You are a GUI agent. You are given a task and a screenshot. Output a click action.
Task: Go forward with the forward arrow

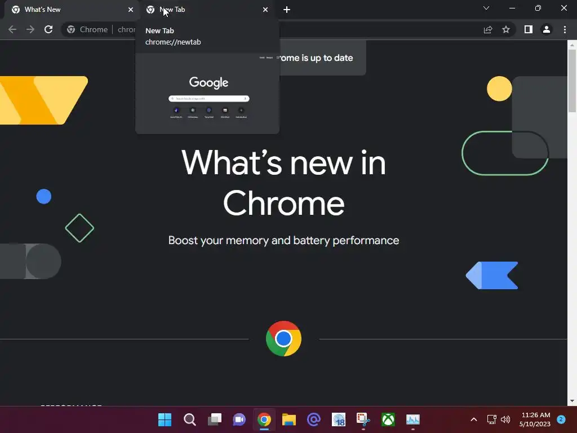tap(30, 29)
